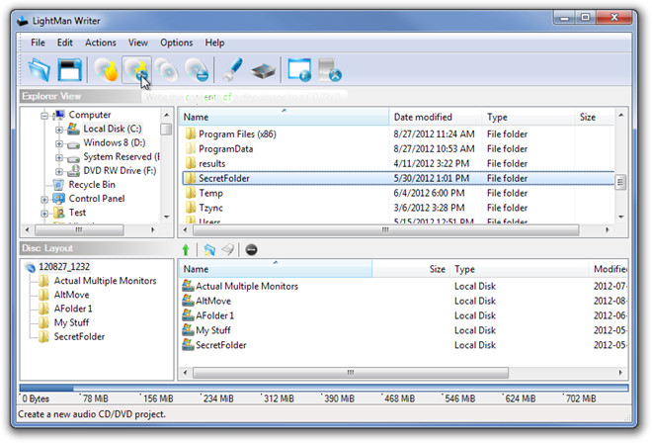The image size is (652, 443).
Task: Open the wrench settings tool icon
Action: pyautogui.click(x=232, y=70)
